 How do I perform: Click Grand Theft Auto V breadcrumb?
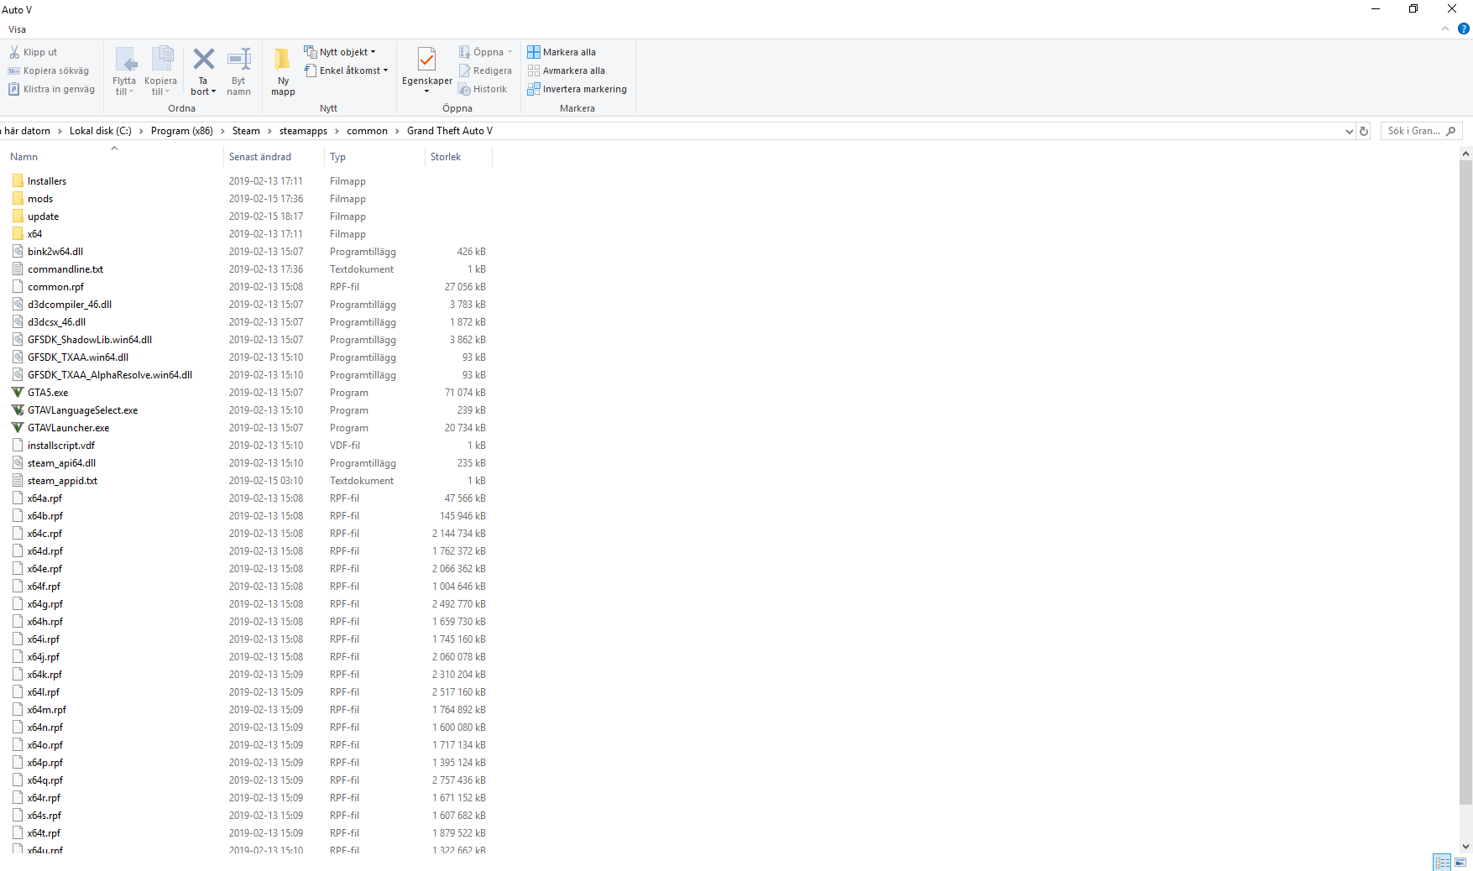point(450,131)
